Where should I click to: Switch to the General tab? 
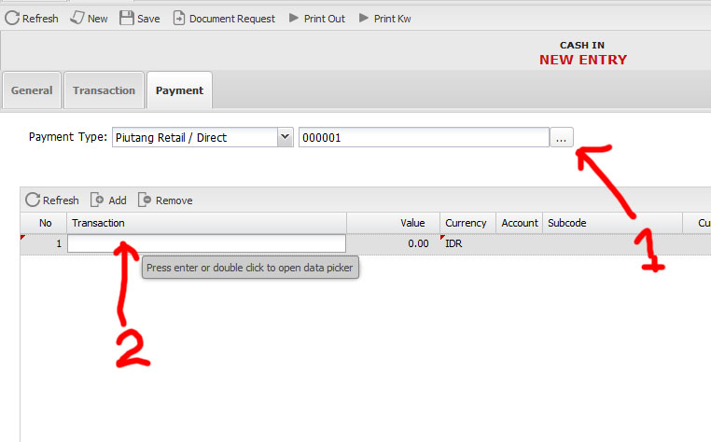tap(32, 90)
